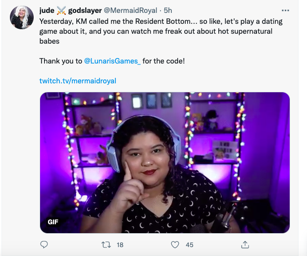Play the embedded streamer GIF
The width and height of the screenshot is (307, 256).
coord(164,162)
